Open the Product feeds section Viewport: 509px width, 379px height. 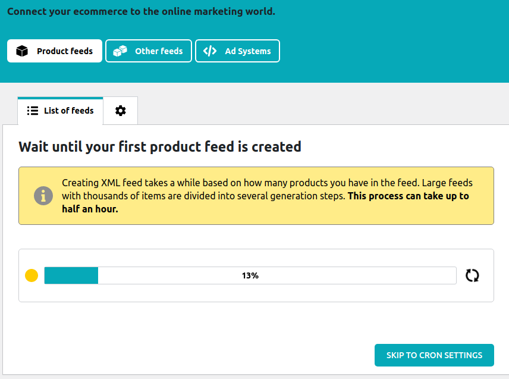pyautogui.click(x=55, y=51)
